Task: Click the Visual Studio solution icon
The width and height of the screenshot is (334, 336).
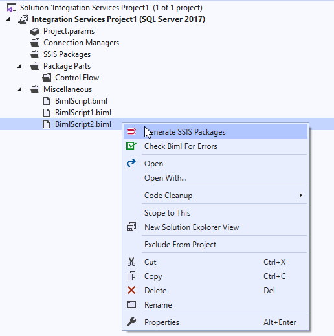Action: (11, 8)
